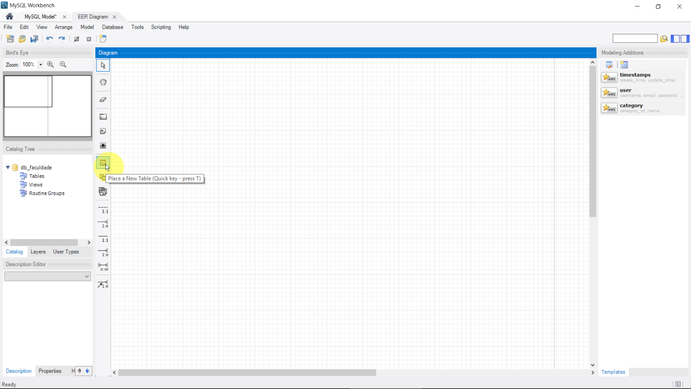Screen dimensions: 691x389
Task: Open the Arrange menu
Action: 63,27
